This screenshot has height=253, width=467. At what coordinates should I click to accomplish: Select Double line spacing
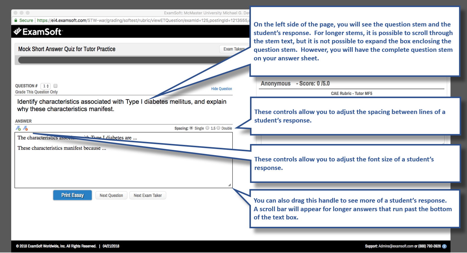point(218,128)
